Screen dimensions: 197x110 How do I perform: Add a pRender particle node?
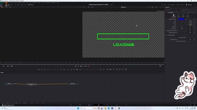103,69
